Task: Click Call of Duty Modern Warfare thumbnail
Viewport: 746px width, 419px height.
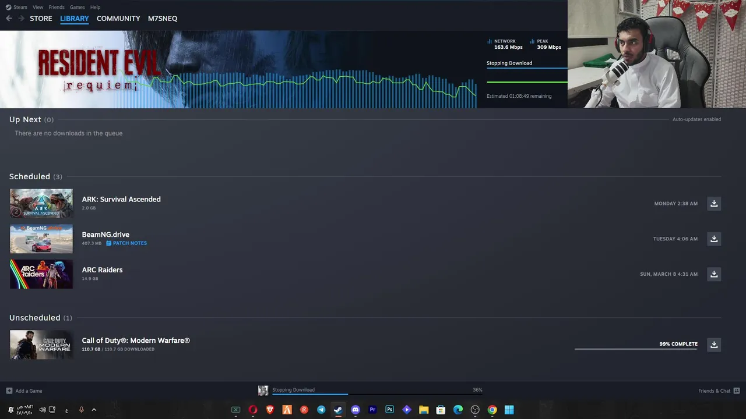Action: pyautogui.click(x=41, y=345)
